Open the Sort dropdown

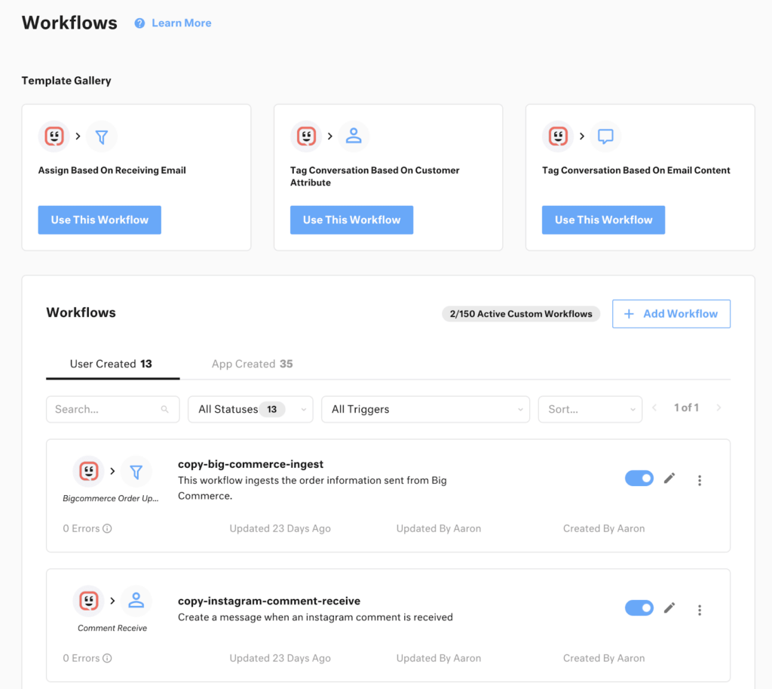tap(590, 408)
